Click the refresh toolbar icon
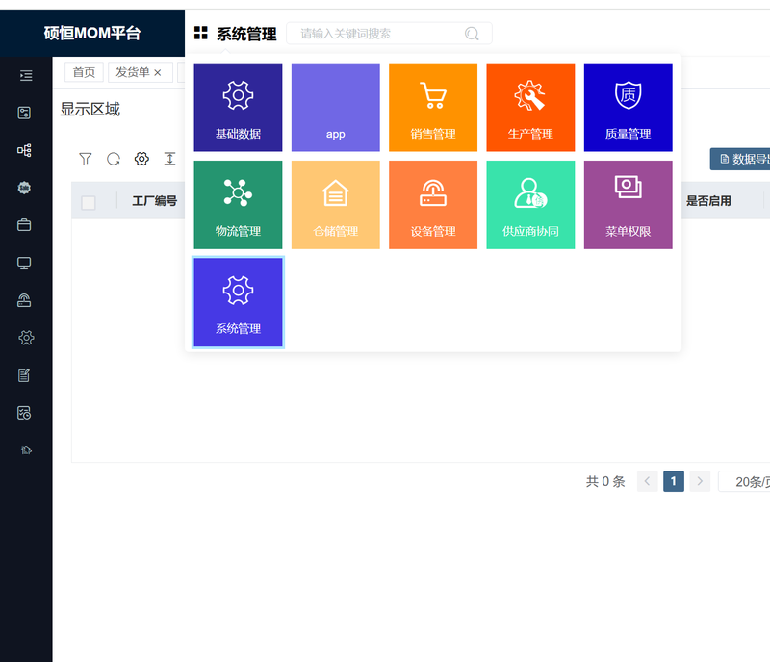Image resolution: width=770 pixels, height=662 pixels. 114,159
